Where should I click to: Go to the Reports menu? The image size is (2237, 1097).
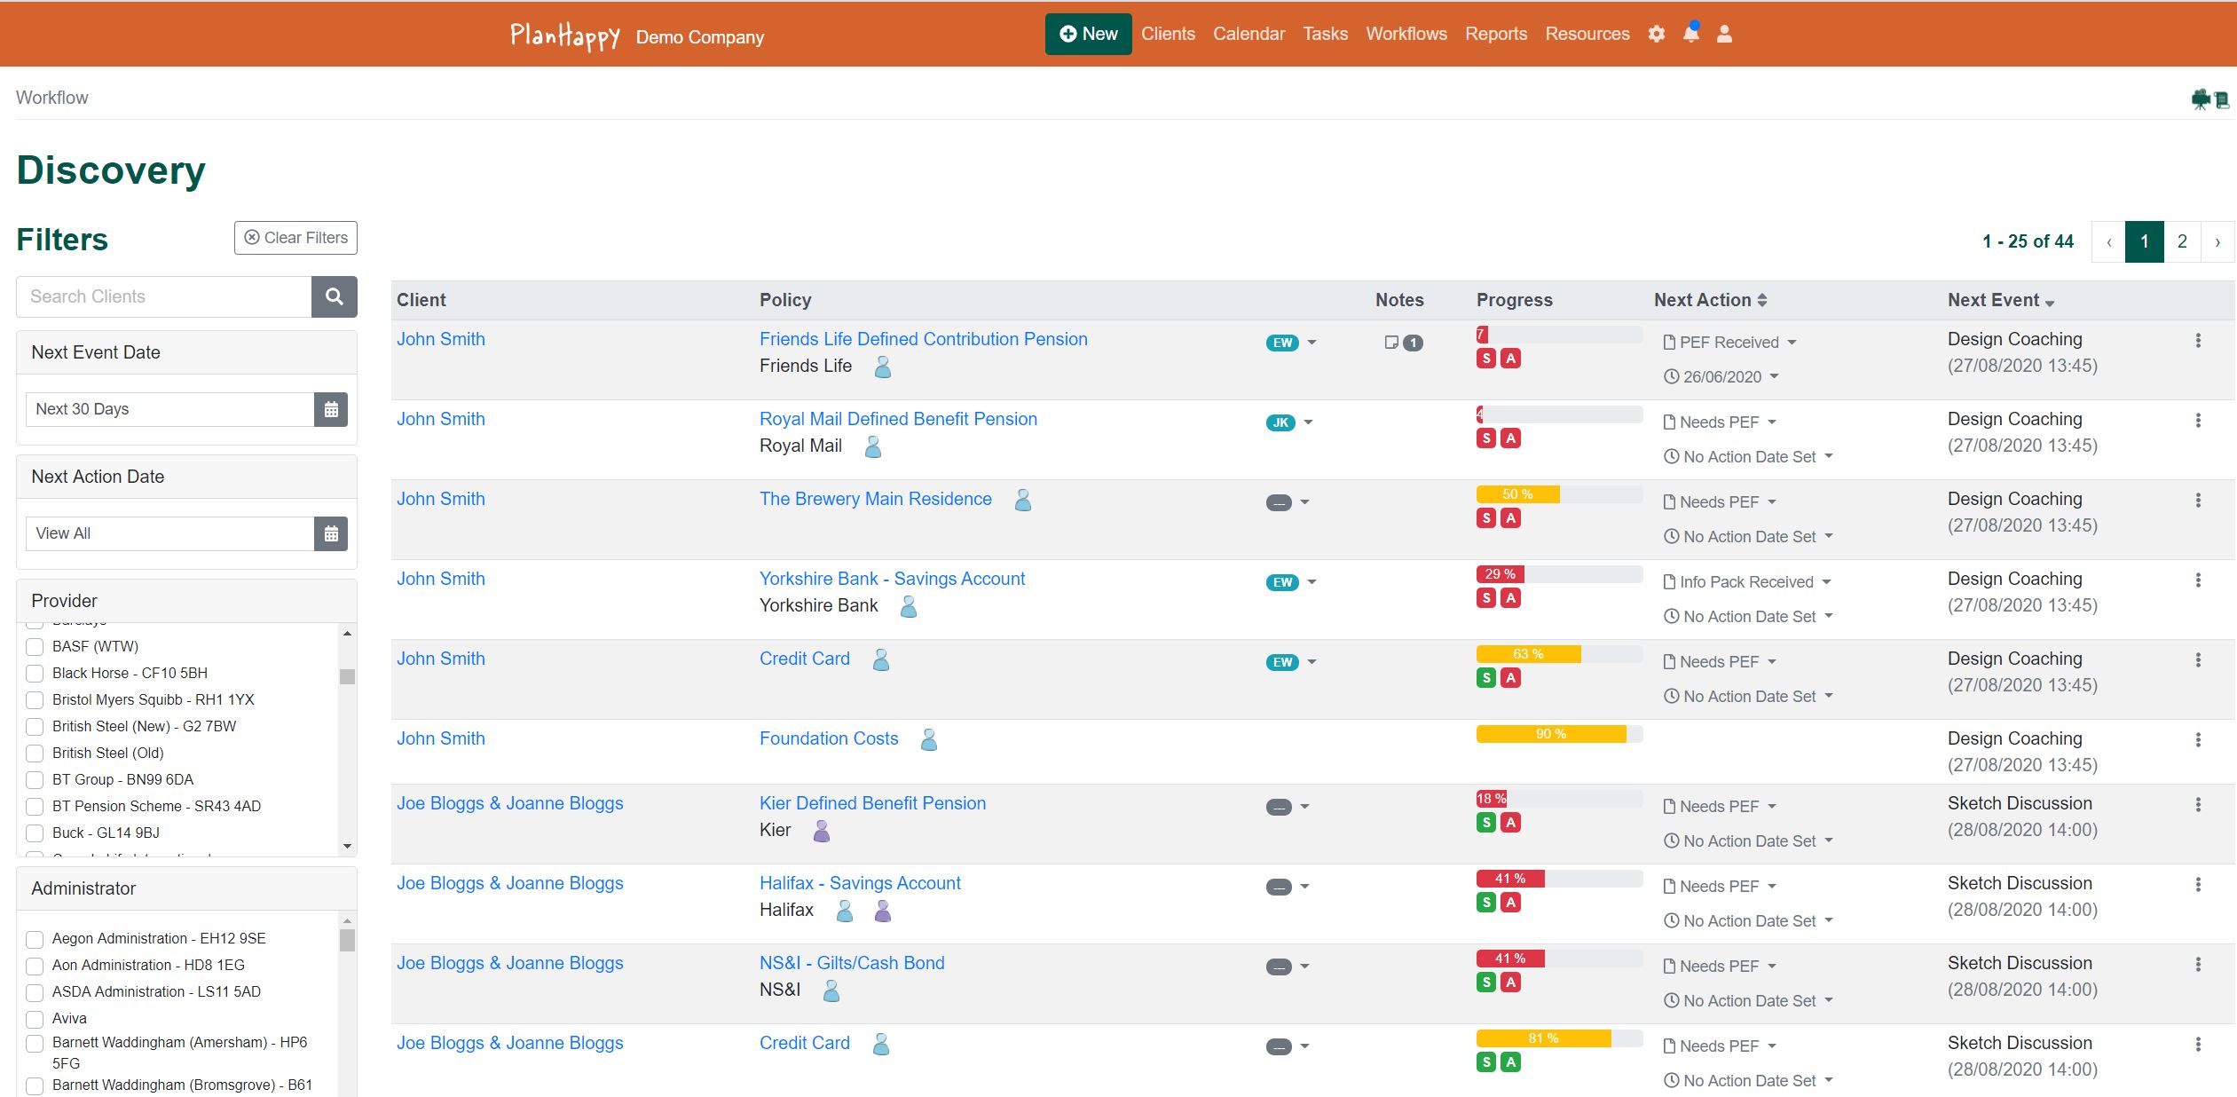click(1495, 34)
